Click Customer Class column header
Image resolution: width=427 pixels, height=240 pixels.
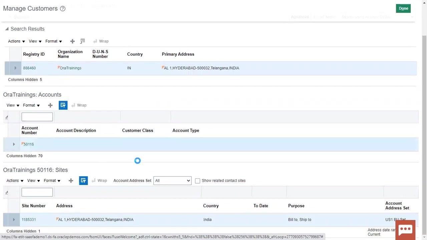click(x=137, y=130)
